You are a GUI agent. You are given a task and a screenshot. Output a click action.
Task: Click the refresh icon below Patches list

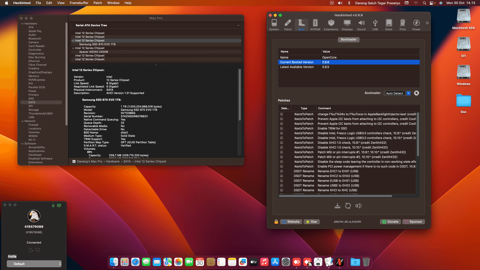click(x=348, y=206)
